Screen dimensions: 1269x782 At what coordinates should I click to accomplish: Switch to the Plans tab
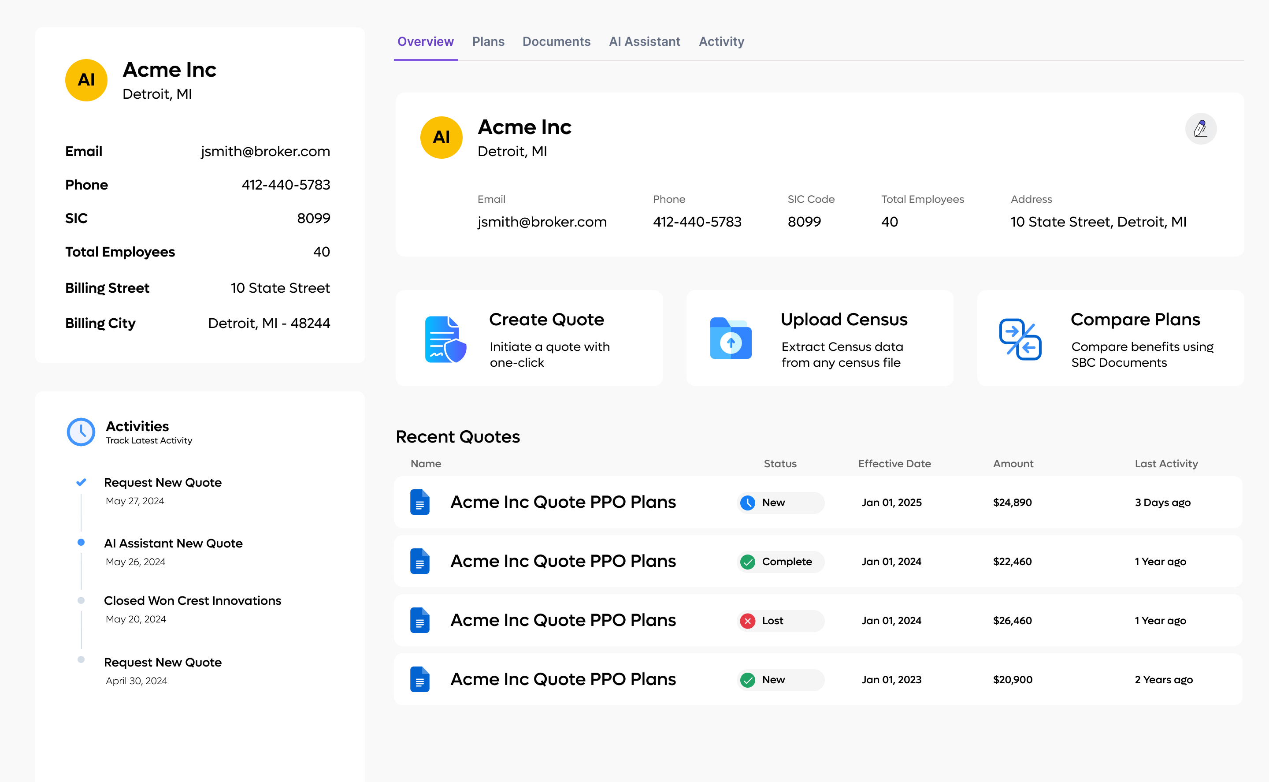(x=488, y=41)
